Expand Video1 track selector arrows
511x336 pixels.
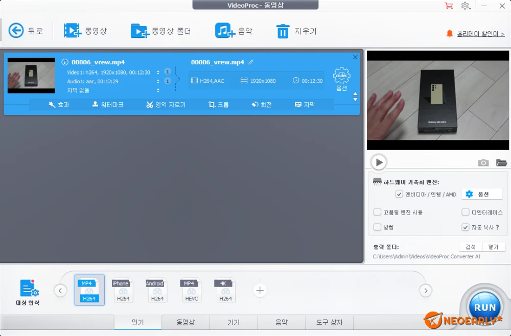pyautogui.click(x=158, y=73)
